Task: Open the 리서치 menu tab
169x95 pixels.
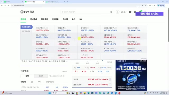Action: point(65,19)
